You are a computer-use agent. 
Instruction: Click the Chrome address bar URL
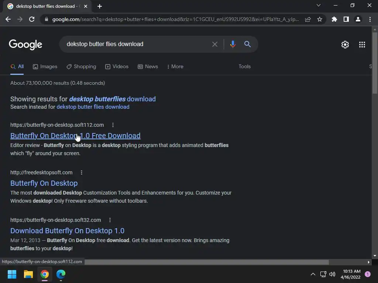(175, 19)
